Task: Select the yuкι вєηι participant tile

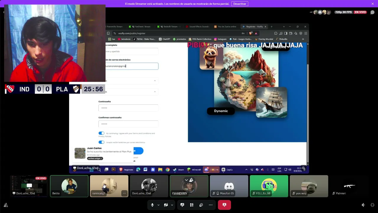Action: (309, 186)
